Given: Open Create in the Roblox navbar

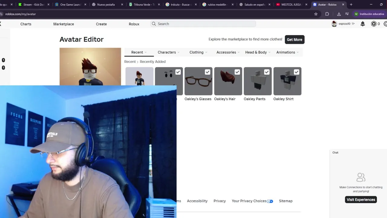Looking at the screenshot, I should (101, 24).
